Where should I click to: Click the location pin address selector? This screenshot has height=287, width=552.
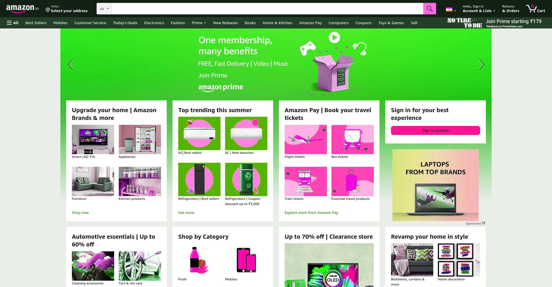pyautogui.click(x=67, y=9)
